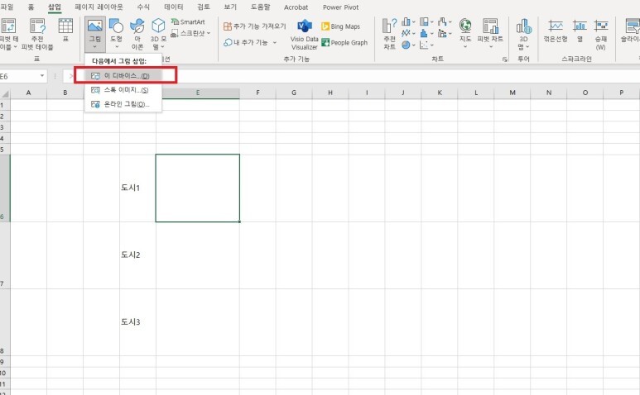Screen dimensions: 640x395
Task: Click the Name Box showing E6
Action: click(x=19, y=76)
